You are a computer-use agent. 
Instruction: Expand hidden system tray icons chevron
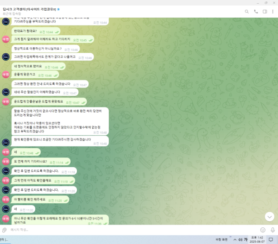pos(235,240)
